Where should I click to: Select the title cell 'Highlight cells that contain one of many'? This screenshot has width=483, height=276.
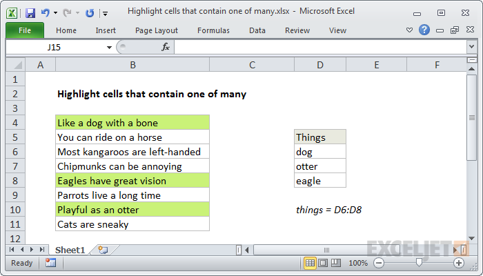152,94
